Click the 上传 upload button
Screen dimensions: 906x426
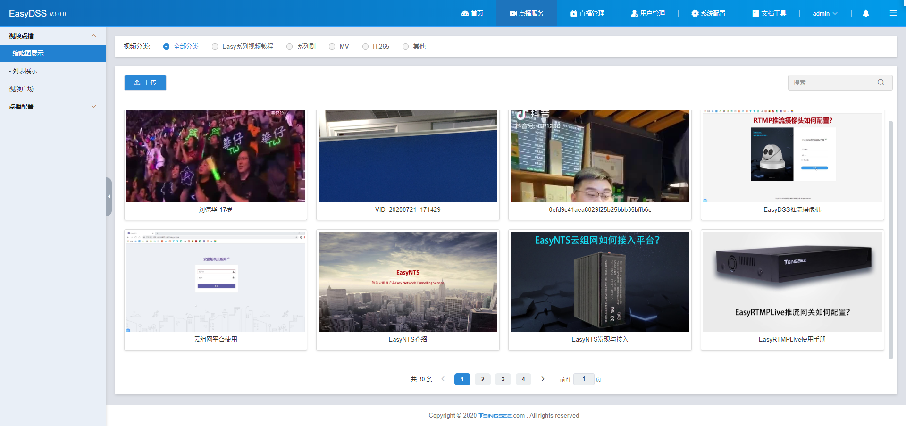[x=145, y=83]
